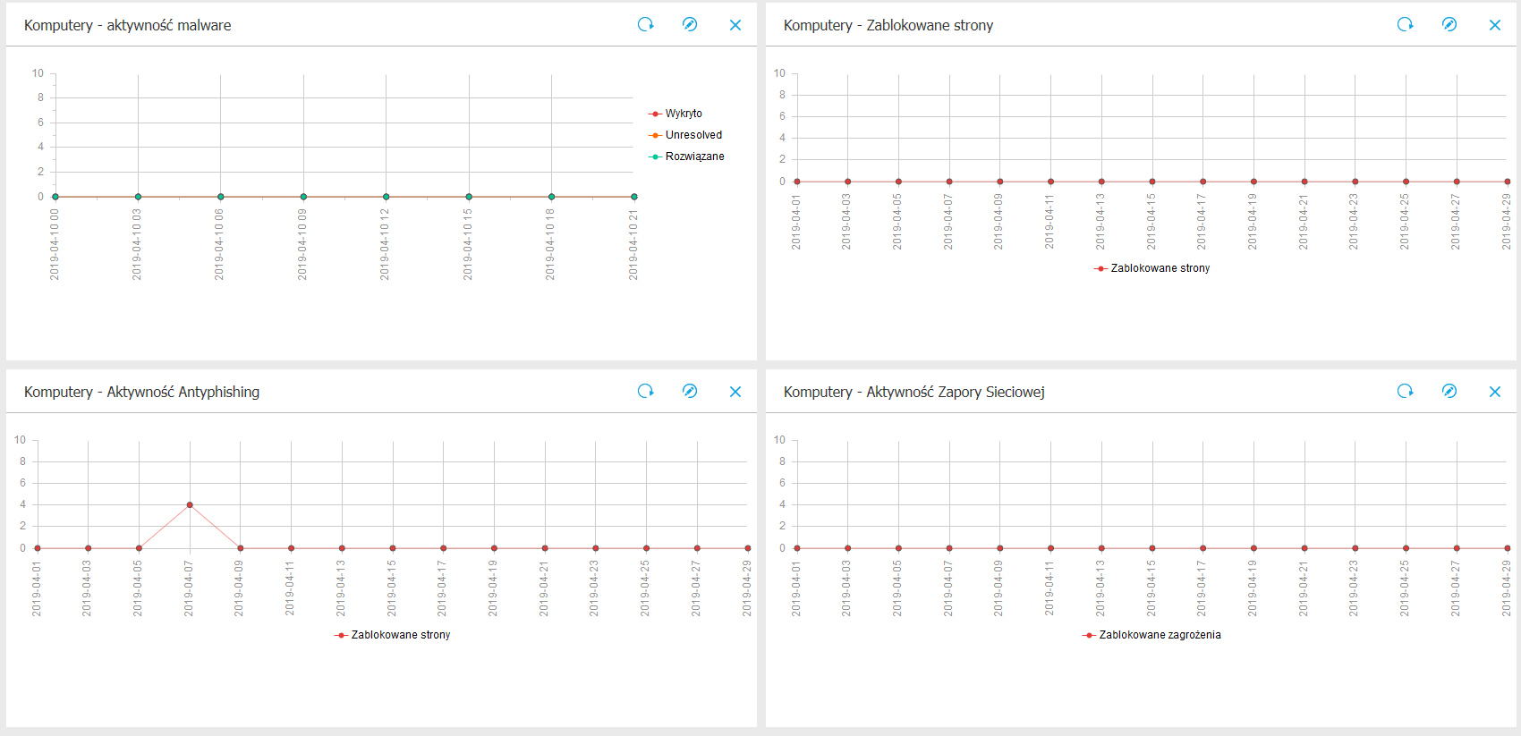
Task: Close the malware activity panel
Action: tap(735, 25)
